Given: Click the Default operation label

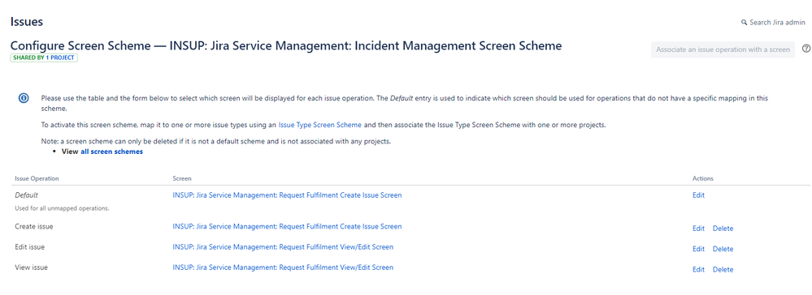Looking at the screenshot, I should (26, 196).
